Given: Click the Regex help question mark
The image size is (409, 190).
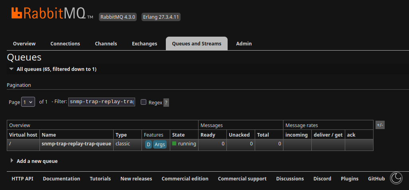Looking at the screenshot, I should [x=166, y=102].
